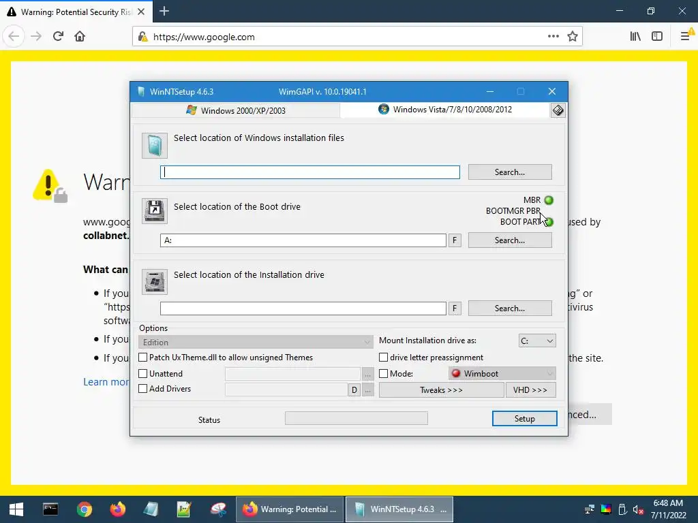This screenshot has width=698, height=523.
Task: Click the Installation drive icon
Action: click(x=155, y=281)
